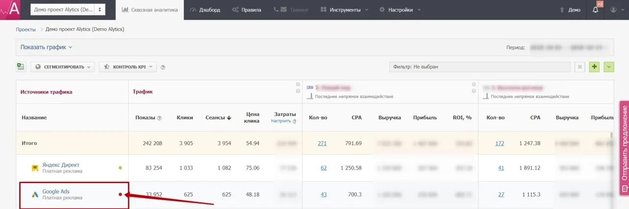Sort by the Клики column header

185,118
